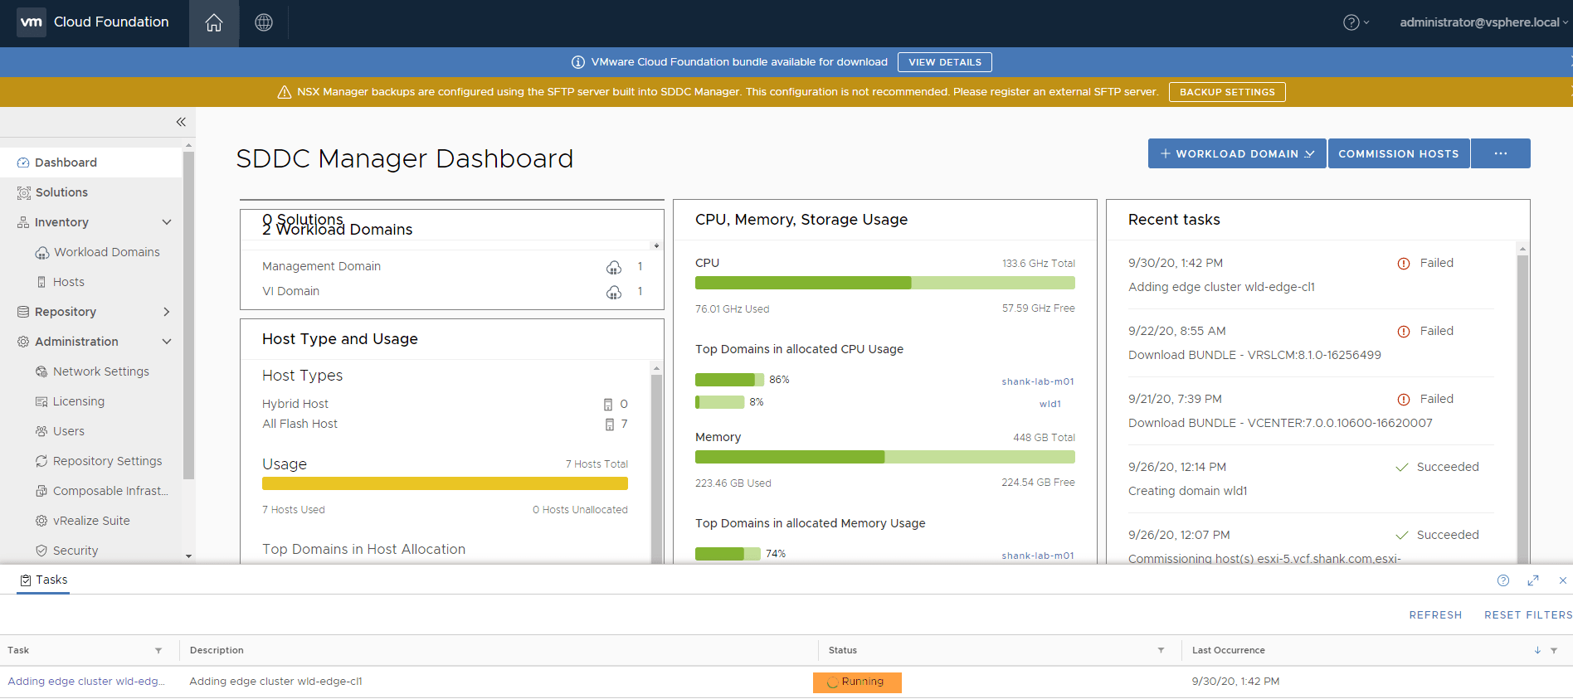1573x699 pixels.
Task: Click 'Creating domain wld1' recent task
Action: coord(1188,491)
